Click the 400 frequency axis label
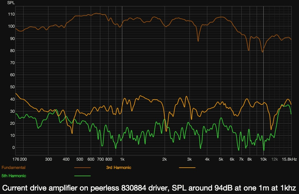The width and height of the screenshot is (299, 194). pos(66,159)
